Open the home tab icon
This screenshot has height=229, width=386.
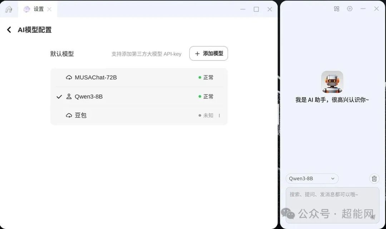click(8, 9)
